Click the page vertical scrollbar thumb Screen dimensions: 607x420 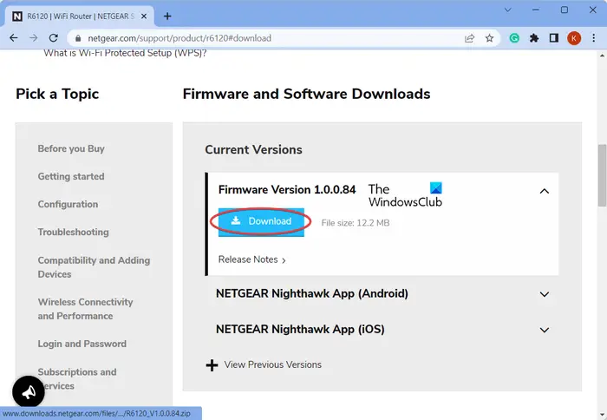602,175
